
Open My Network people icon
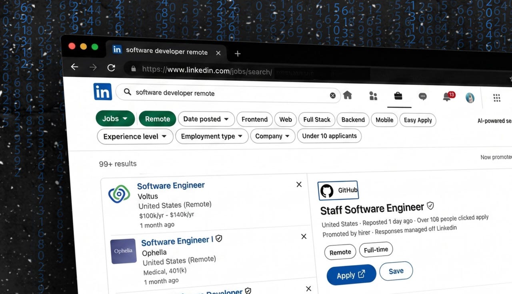[x=373, y=96]
